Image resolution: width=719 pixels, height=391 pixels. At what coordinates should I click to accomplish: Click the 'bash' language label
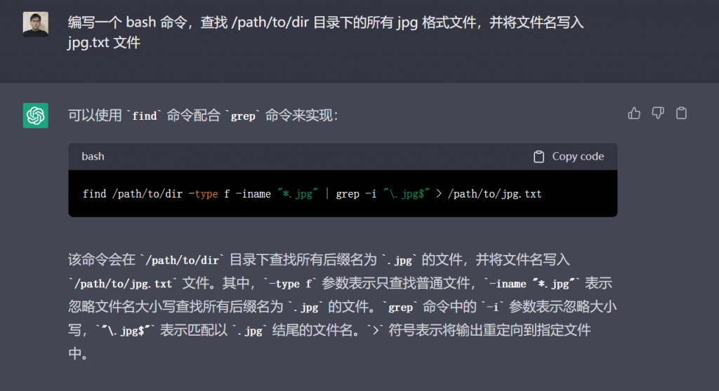[93, 156]
